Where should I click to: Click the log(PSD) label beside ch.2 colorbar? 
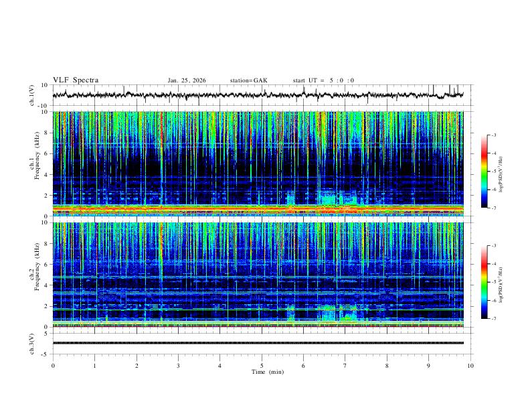[501, 285]
